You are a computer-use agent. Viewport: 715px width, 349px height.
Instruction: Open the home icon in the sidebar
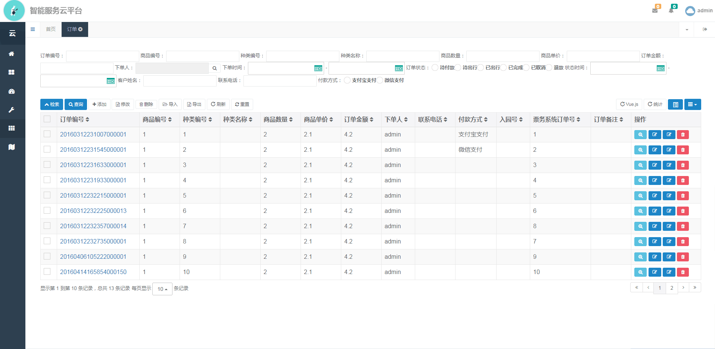[x=12, y=54]
